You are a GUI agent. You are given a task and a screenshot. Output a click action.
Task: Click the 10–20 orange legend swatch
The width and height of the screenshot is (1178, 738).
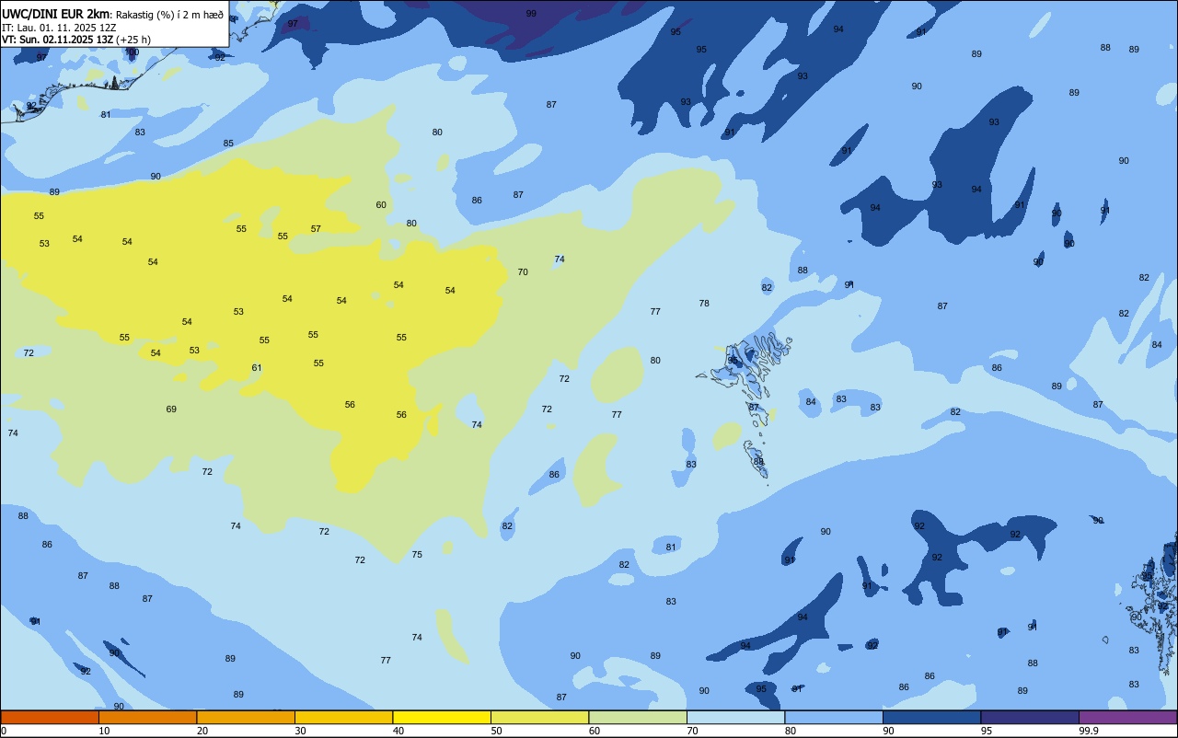147,717
